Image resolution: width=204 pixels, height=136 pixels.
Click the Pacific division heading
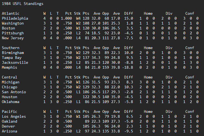[x=10, y=111]
